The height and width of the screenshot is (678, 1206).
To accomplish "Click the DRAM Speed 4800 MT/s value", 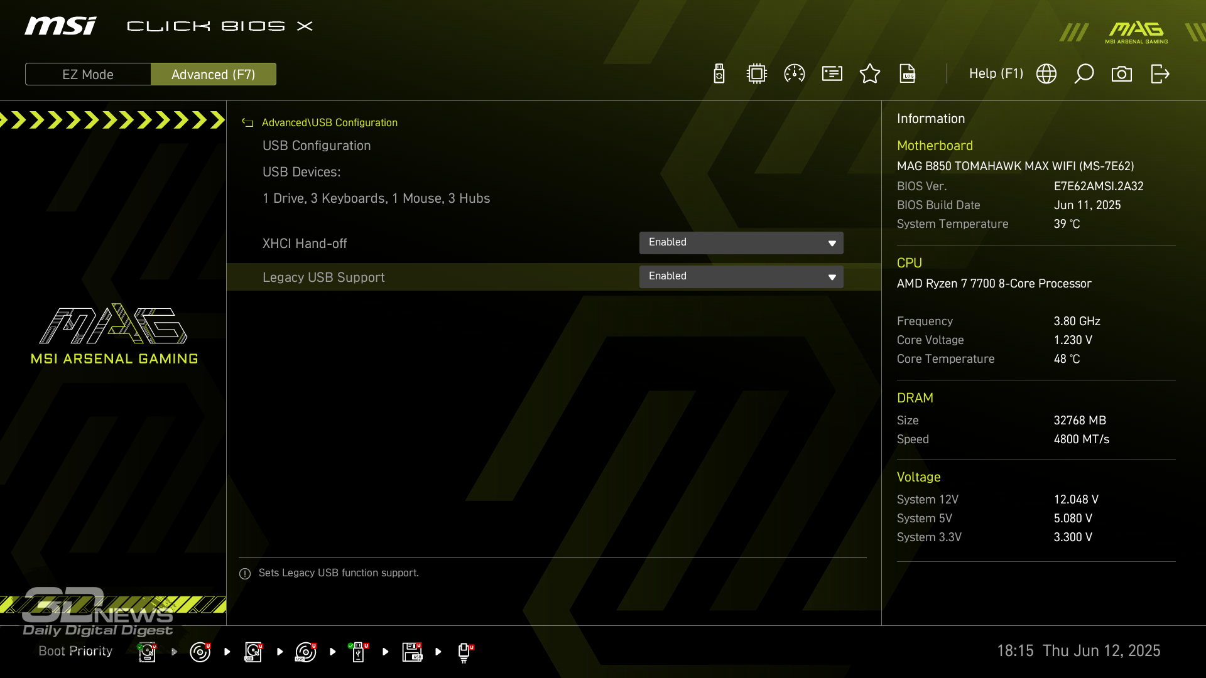I will [1082, 439].
